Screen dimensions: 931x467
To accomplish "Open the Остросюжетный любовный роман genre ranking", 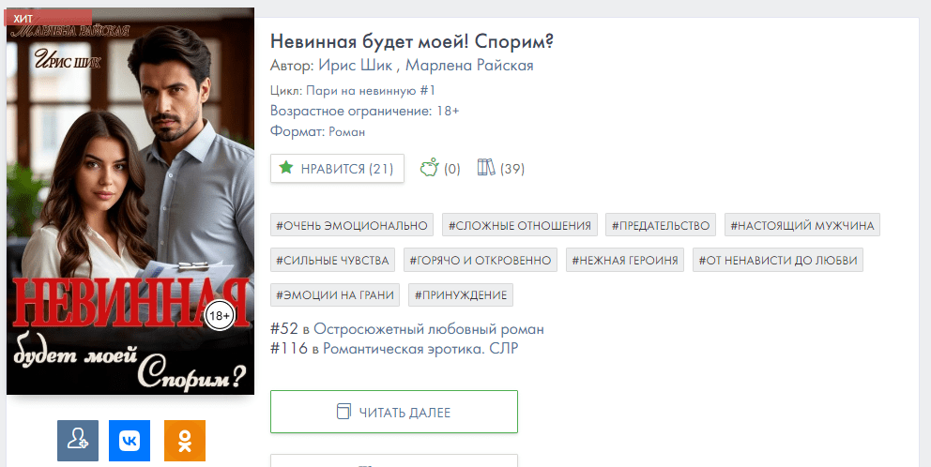I will click(429, 329).
